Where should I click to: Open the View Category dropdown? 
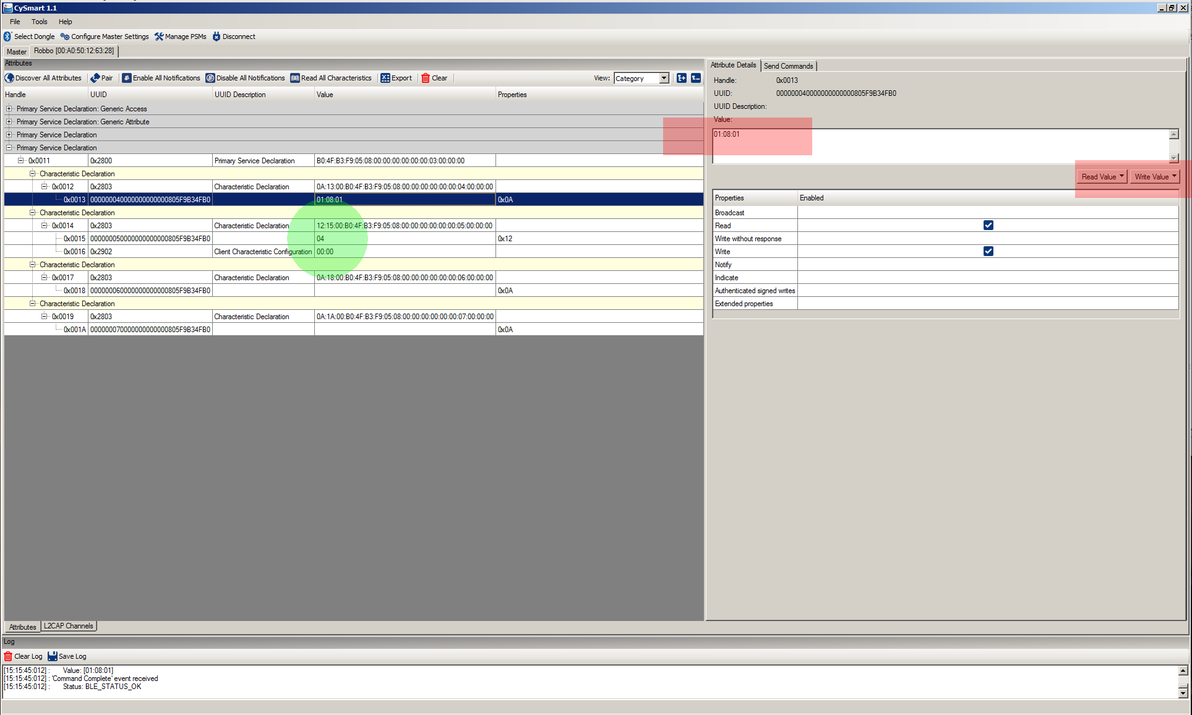click(x=664, y=78)
